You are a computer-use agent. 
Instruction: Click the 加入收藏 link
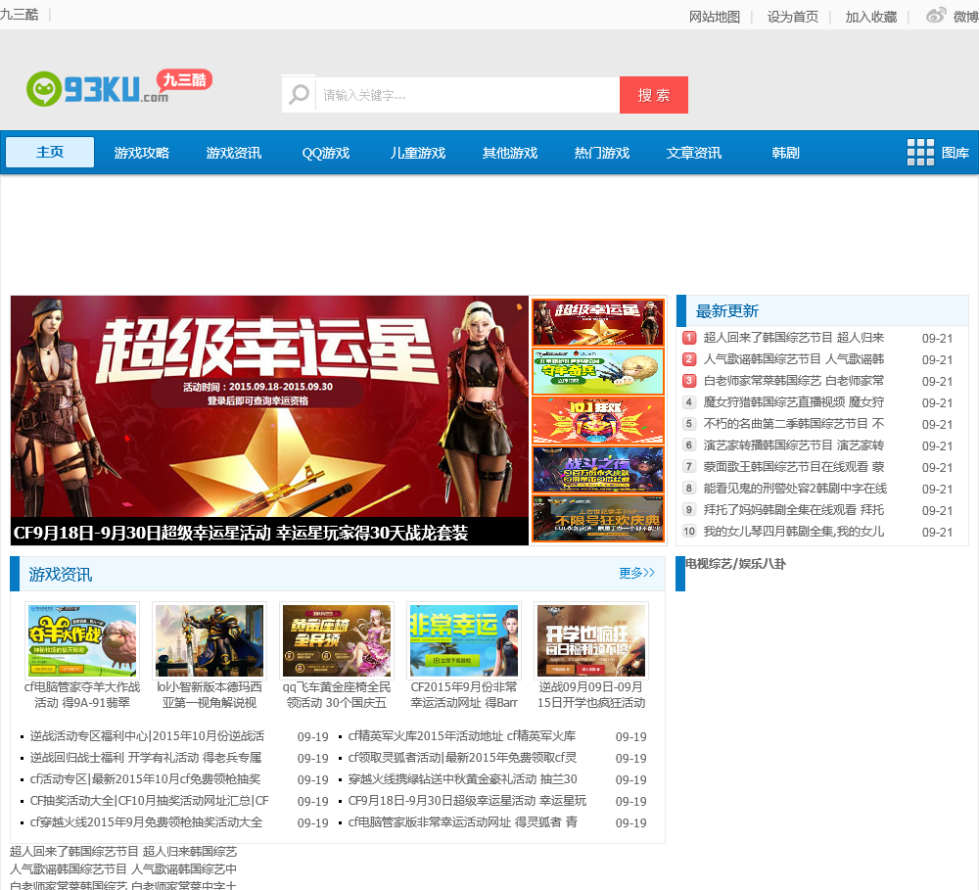click(x=871, y=17)
